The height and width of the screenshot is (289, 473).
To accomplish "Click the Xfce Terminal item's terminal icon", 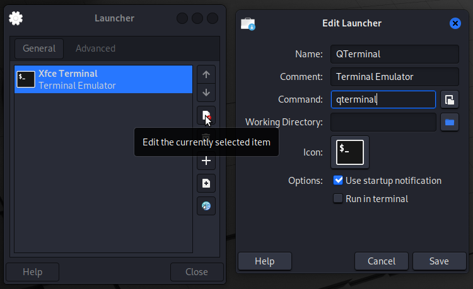I will pyautogui.click(x=26, y=79).
